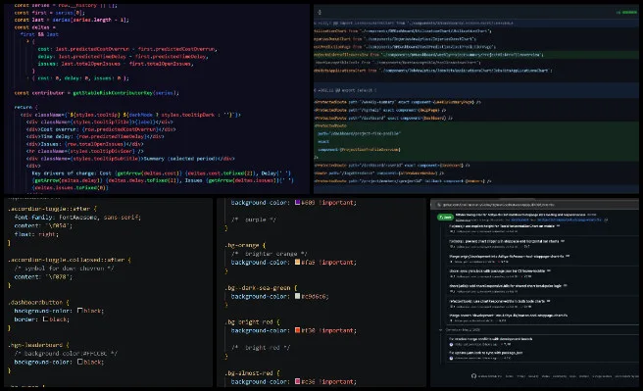The height and width of the screenshot is (391, 643).
Task: Open the 'prevent chart clipping' commit link
Action: click(x=504, y=241)
